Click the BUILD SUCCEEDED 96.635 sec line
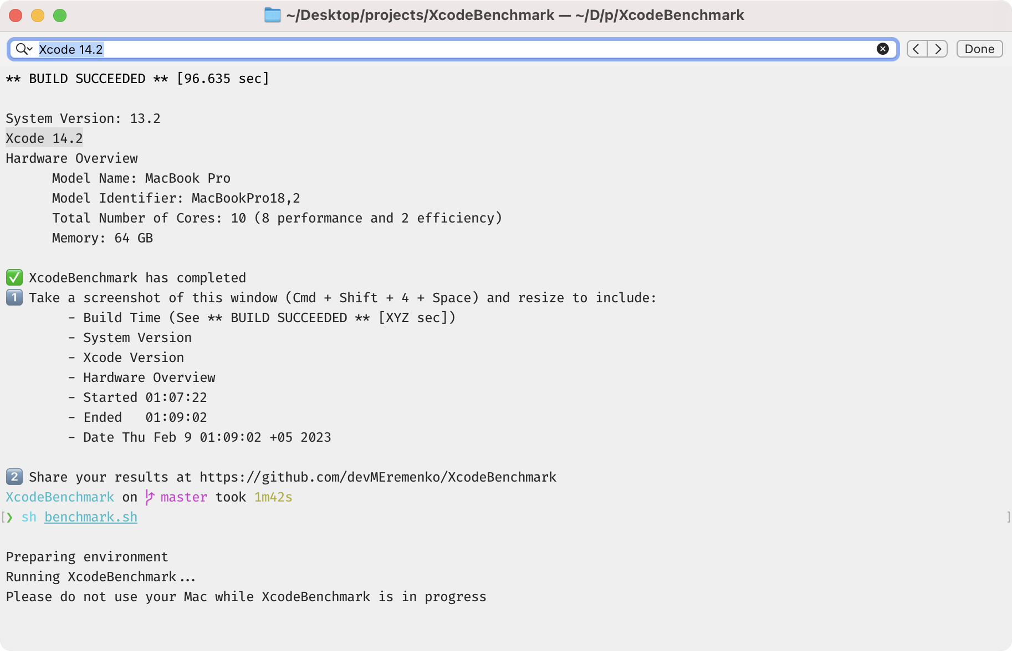 pyautogui.click(x=137, y=79)
